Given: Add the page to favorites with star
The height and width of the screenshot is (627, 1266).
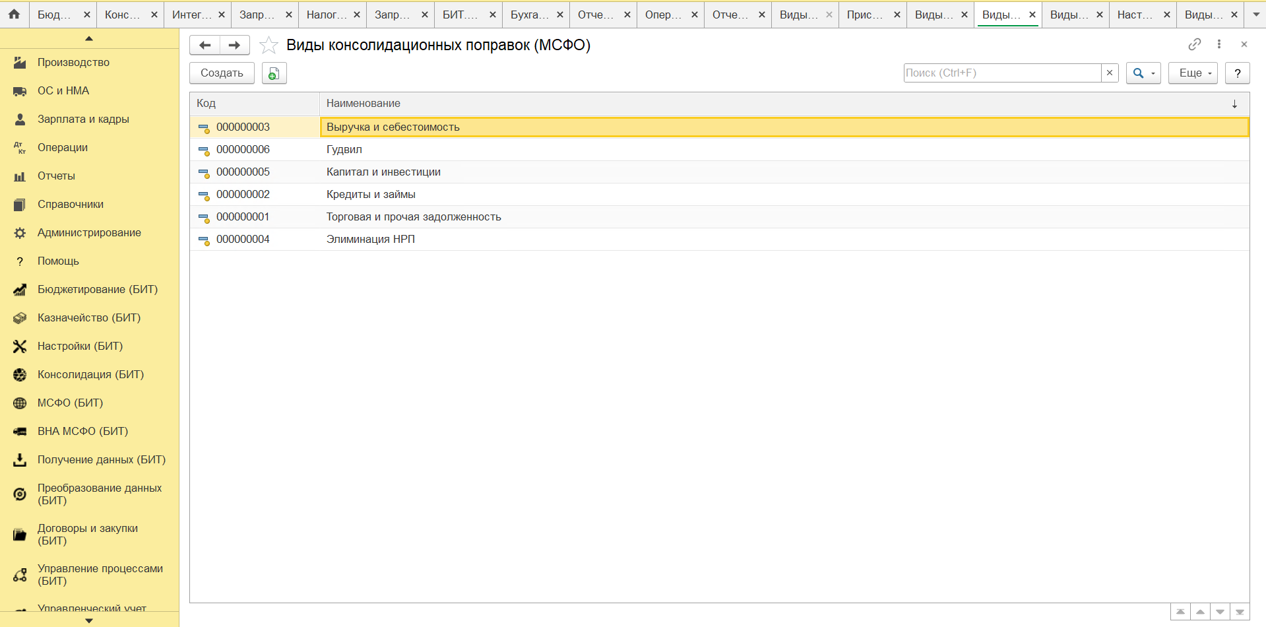Looking at the screenshot, I should point(269,45).
